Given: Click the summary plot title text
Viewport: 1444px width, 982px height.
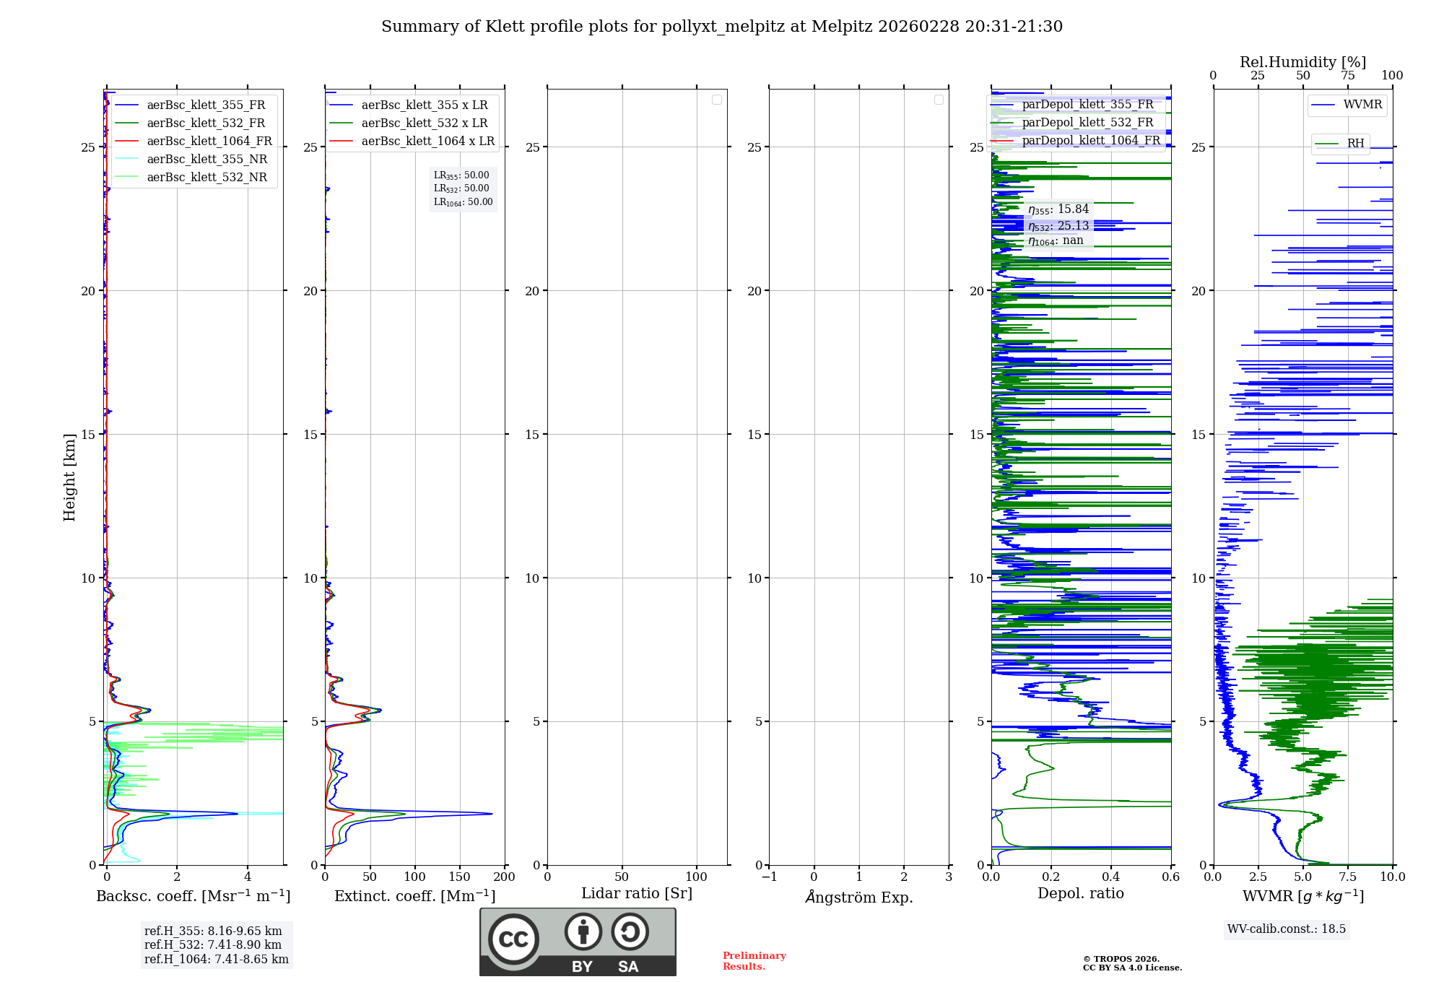Looking at the screenshot, I should coord(721,27).
